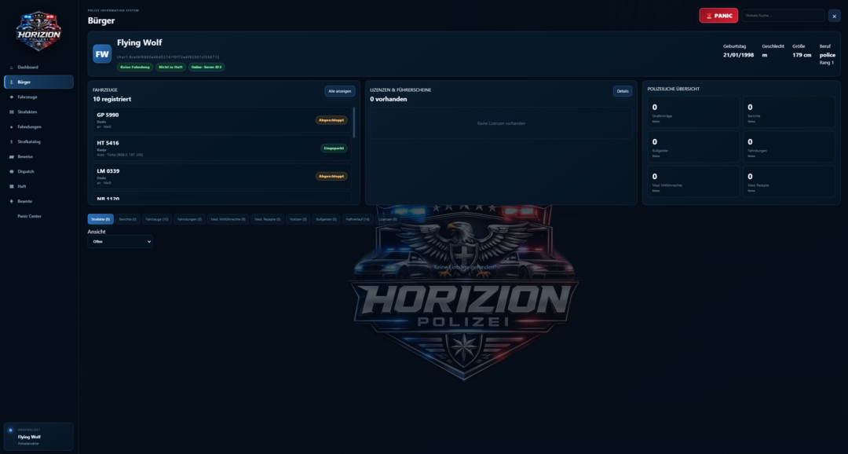The width and height of the screenshot is (848, 454).
Task: Open Fahndungen via its dot icon
Action: tap(11, 127)
